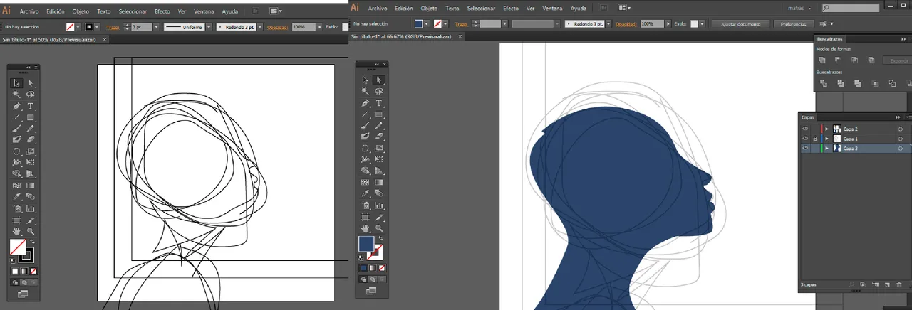Select the Type tool in right window toolbox
The image size is (912, 310).
coord(379,103)
